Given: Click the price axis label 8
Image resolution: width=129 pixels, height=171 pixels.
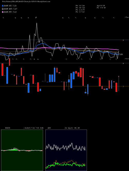Looking at the screenshot, I should click(123, 63).
